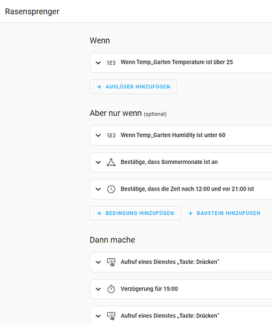Add a building block with Baustein hinzufügen
This screenshot has width=272, height=325.
(224, 213)
